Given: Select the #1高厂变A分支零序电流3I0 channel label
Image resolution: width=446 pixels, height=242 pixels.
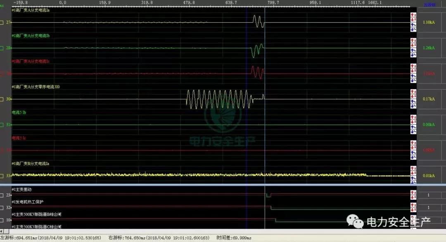Looking at the screenshot, I should click(x=36, y=87).
